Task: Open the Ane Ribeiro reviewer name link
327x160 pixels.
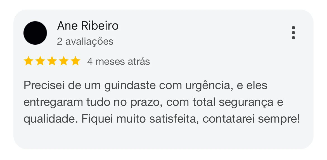Action: pos(88,26)
